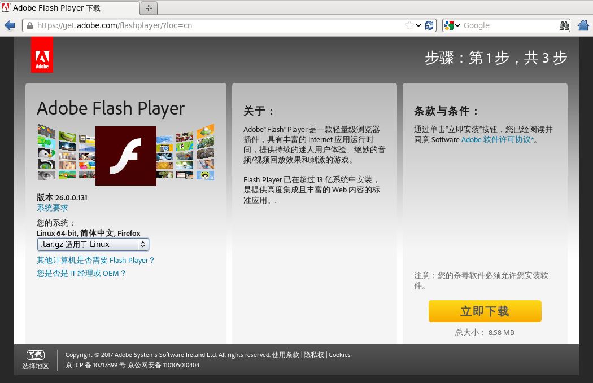This screenshot has height=383, width=593.
Task: Click the Google search engine icon
Action: click(x=449, y=25)
